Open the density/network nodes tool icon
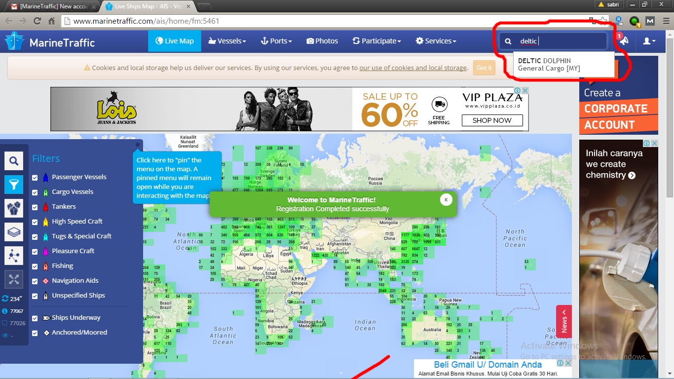 tap(14, 256)
